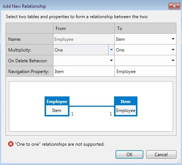Click the To column header
Image resolution: width=182 pixels, height=165 pixels.
click(x=145, y=28)
